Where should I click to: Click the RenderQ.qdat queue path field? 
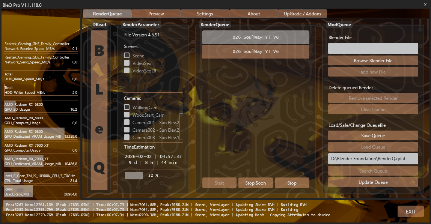373,159
